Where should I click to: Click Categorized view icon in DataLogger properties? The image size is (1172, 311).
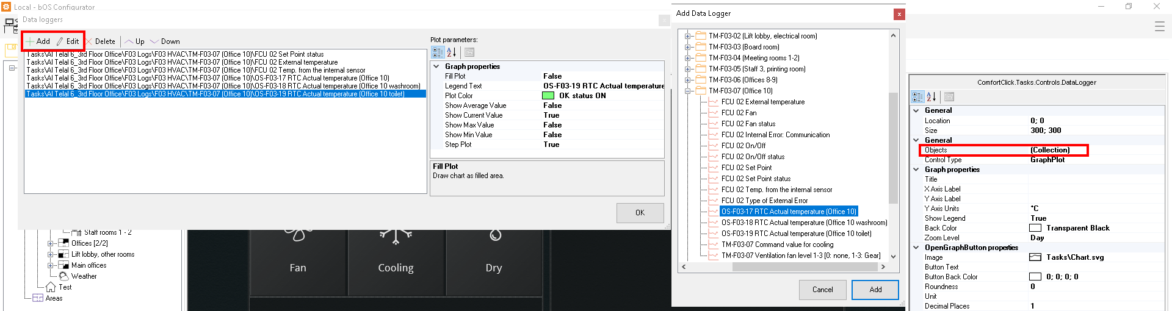(917, 97)
